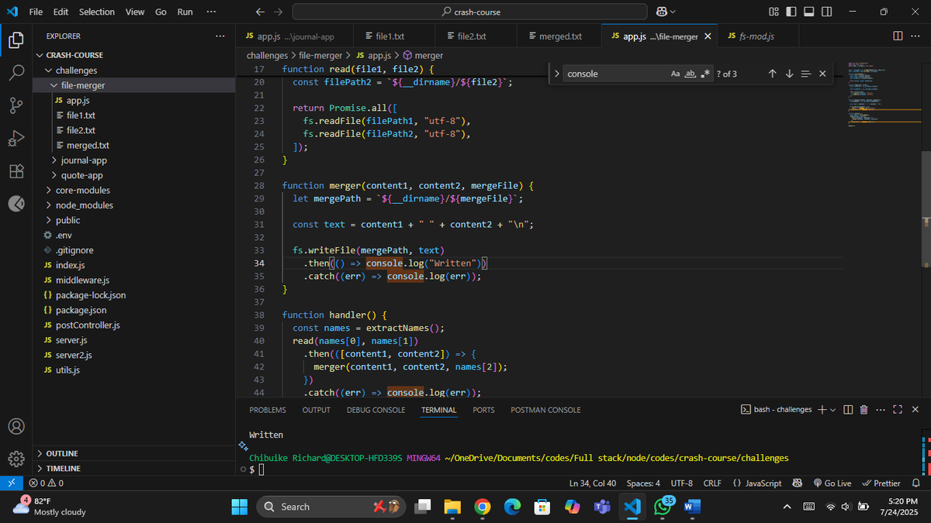This screenshot has width=931, height=523.
Task: Click the CRLF end-of-line selector
Action: [712, 483]
